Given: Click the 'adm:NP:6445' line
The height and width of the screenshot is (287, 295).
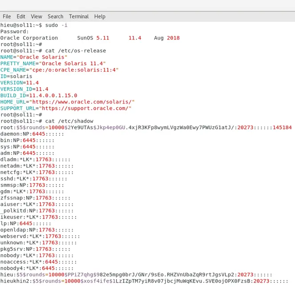Looking at the screenshot, I should [x=28, y=153].
